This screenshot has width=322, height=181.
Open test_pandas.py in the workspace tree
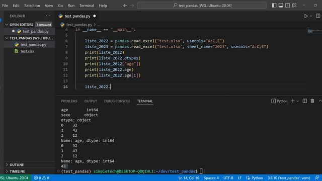(x=33, y=45)
